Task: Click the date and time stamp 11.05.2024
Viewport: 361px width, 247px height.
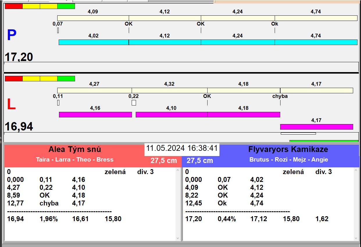Action: tap(182, 148)
